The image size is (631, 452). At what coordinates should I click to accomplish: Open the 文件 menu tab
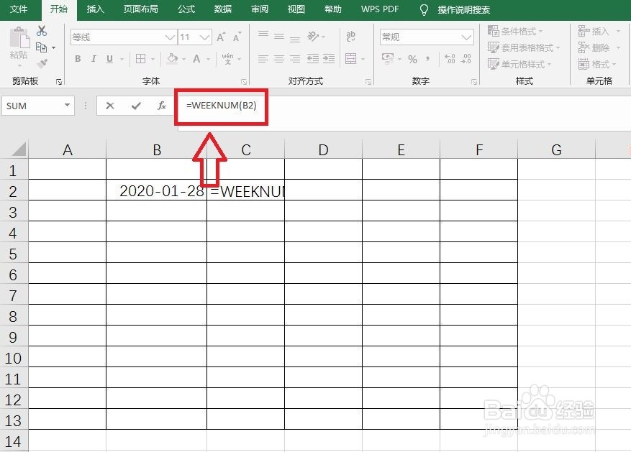(19, 9)
